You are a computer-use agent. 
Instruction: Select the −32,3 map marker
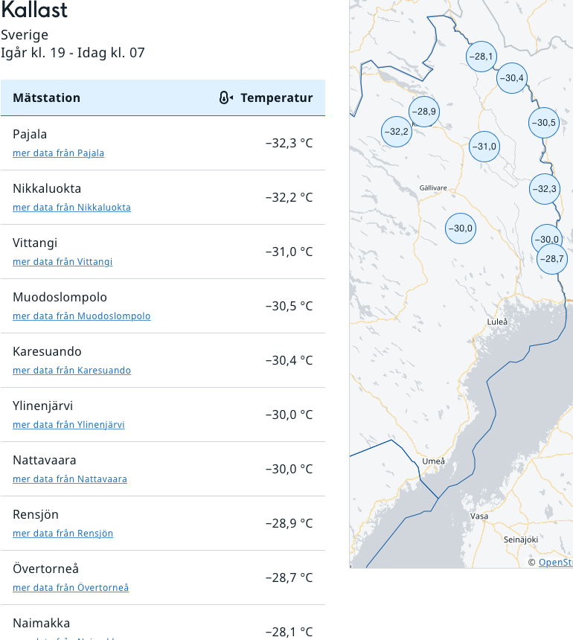[544, 189]
